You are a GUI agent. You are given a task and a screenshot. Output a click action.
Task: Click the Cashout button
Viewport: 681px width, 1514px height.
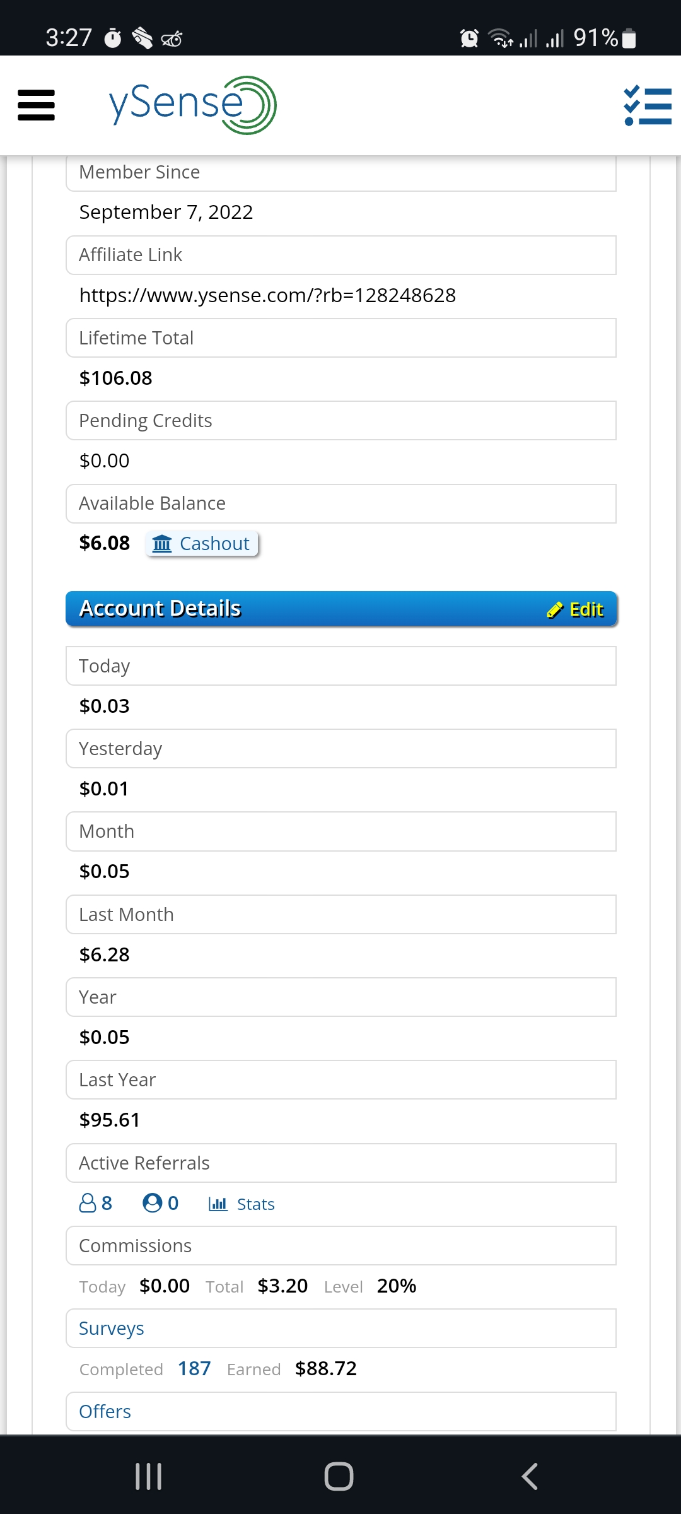(202, 544)
